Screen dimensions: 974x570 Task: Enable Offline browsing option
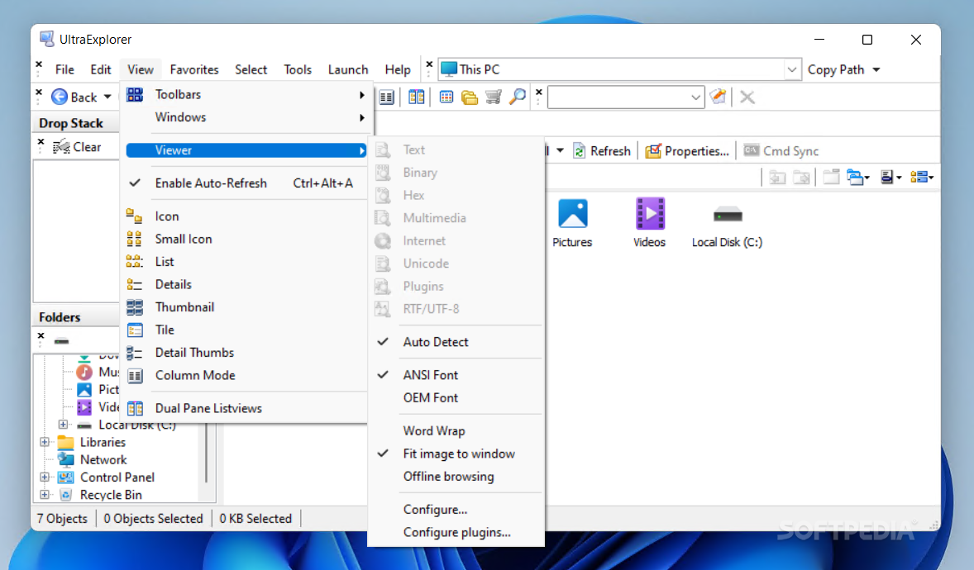457,477
